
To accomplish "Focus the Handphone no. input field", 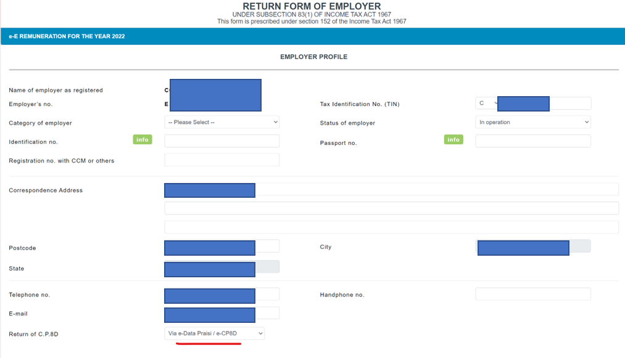I will click(x=533, y=295).
